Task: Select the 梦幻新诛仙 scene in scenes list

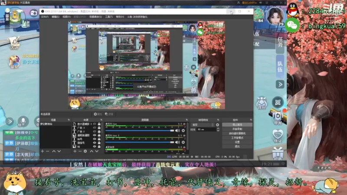Action: click(x=56, y=124)
